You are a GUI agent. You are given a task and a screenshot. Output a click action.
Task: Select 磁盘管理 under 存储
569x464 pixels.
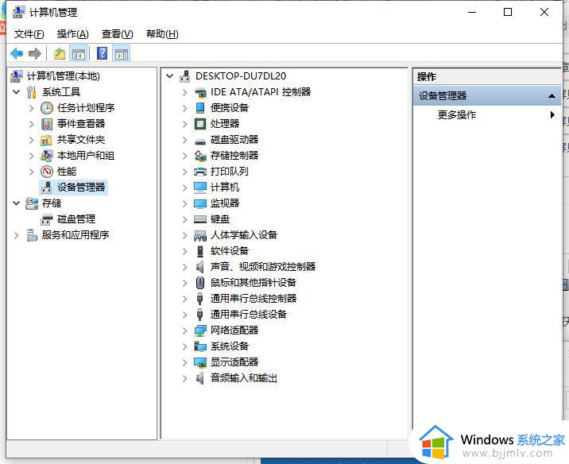tap(76, 219)
